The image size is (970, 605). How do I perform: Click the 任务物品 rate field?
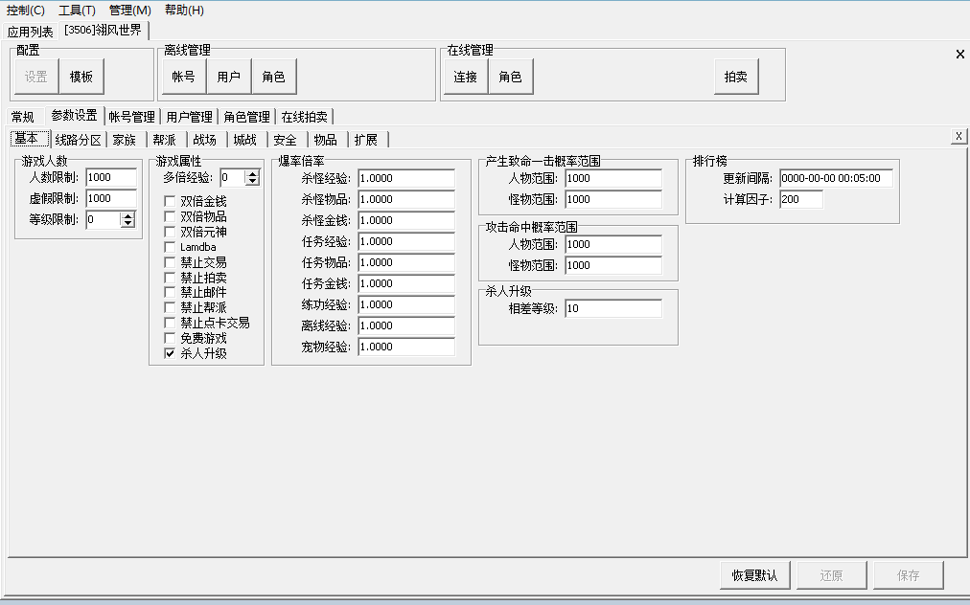coord(406,262)
